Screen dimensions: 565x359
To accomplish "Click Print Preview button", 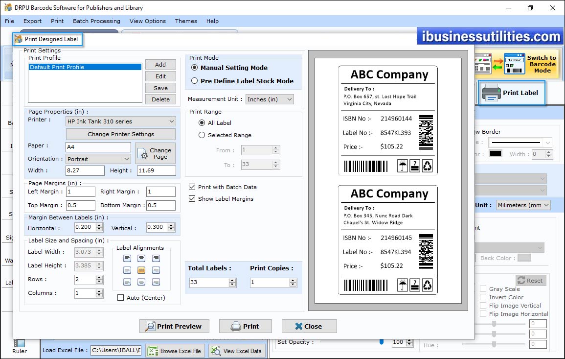I will [x=175, y=326].
